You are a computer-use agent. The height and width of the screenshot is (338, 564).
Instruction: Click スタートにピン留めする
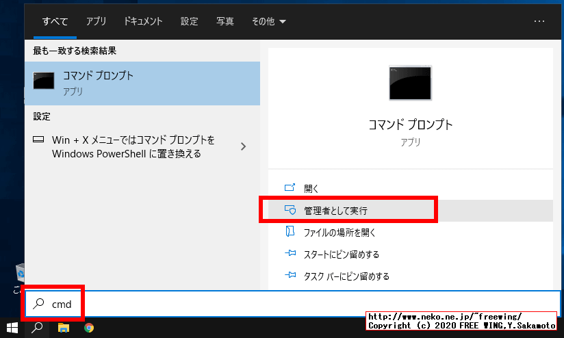[411, 255]
